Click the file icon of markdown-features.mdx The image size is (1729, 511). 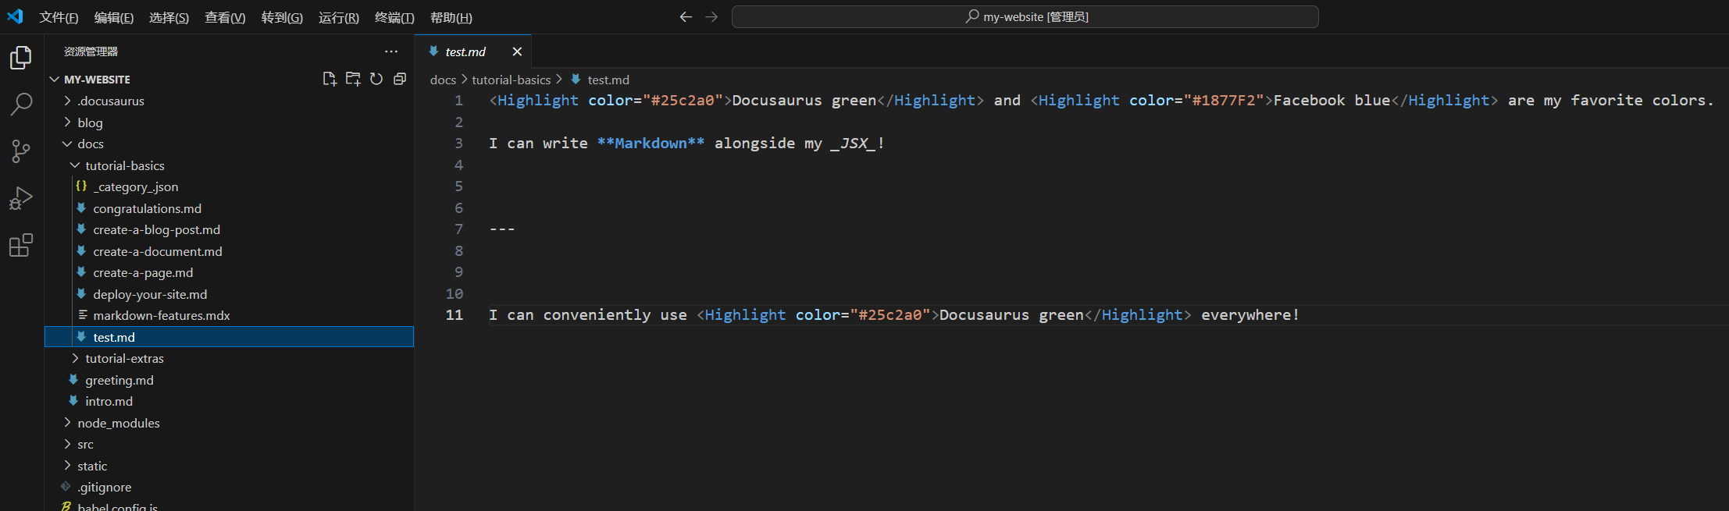[x=82, y=315]
